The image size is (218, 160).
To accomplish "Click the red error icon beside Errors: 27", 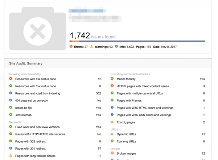I will (71, 46).
